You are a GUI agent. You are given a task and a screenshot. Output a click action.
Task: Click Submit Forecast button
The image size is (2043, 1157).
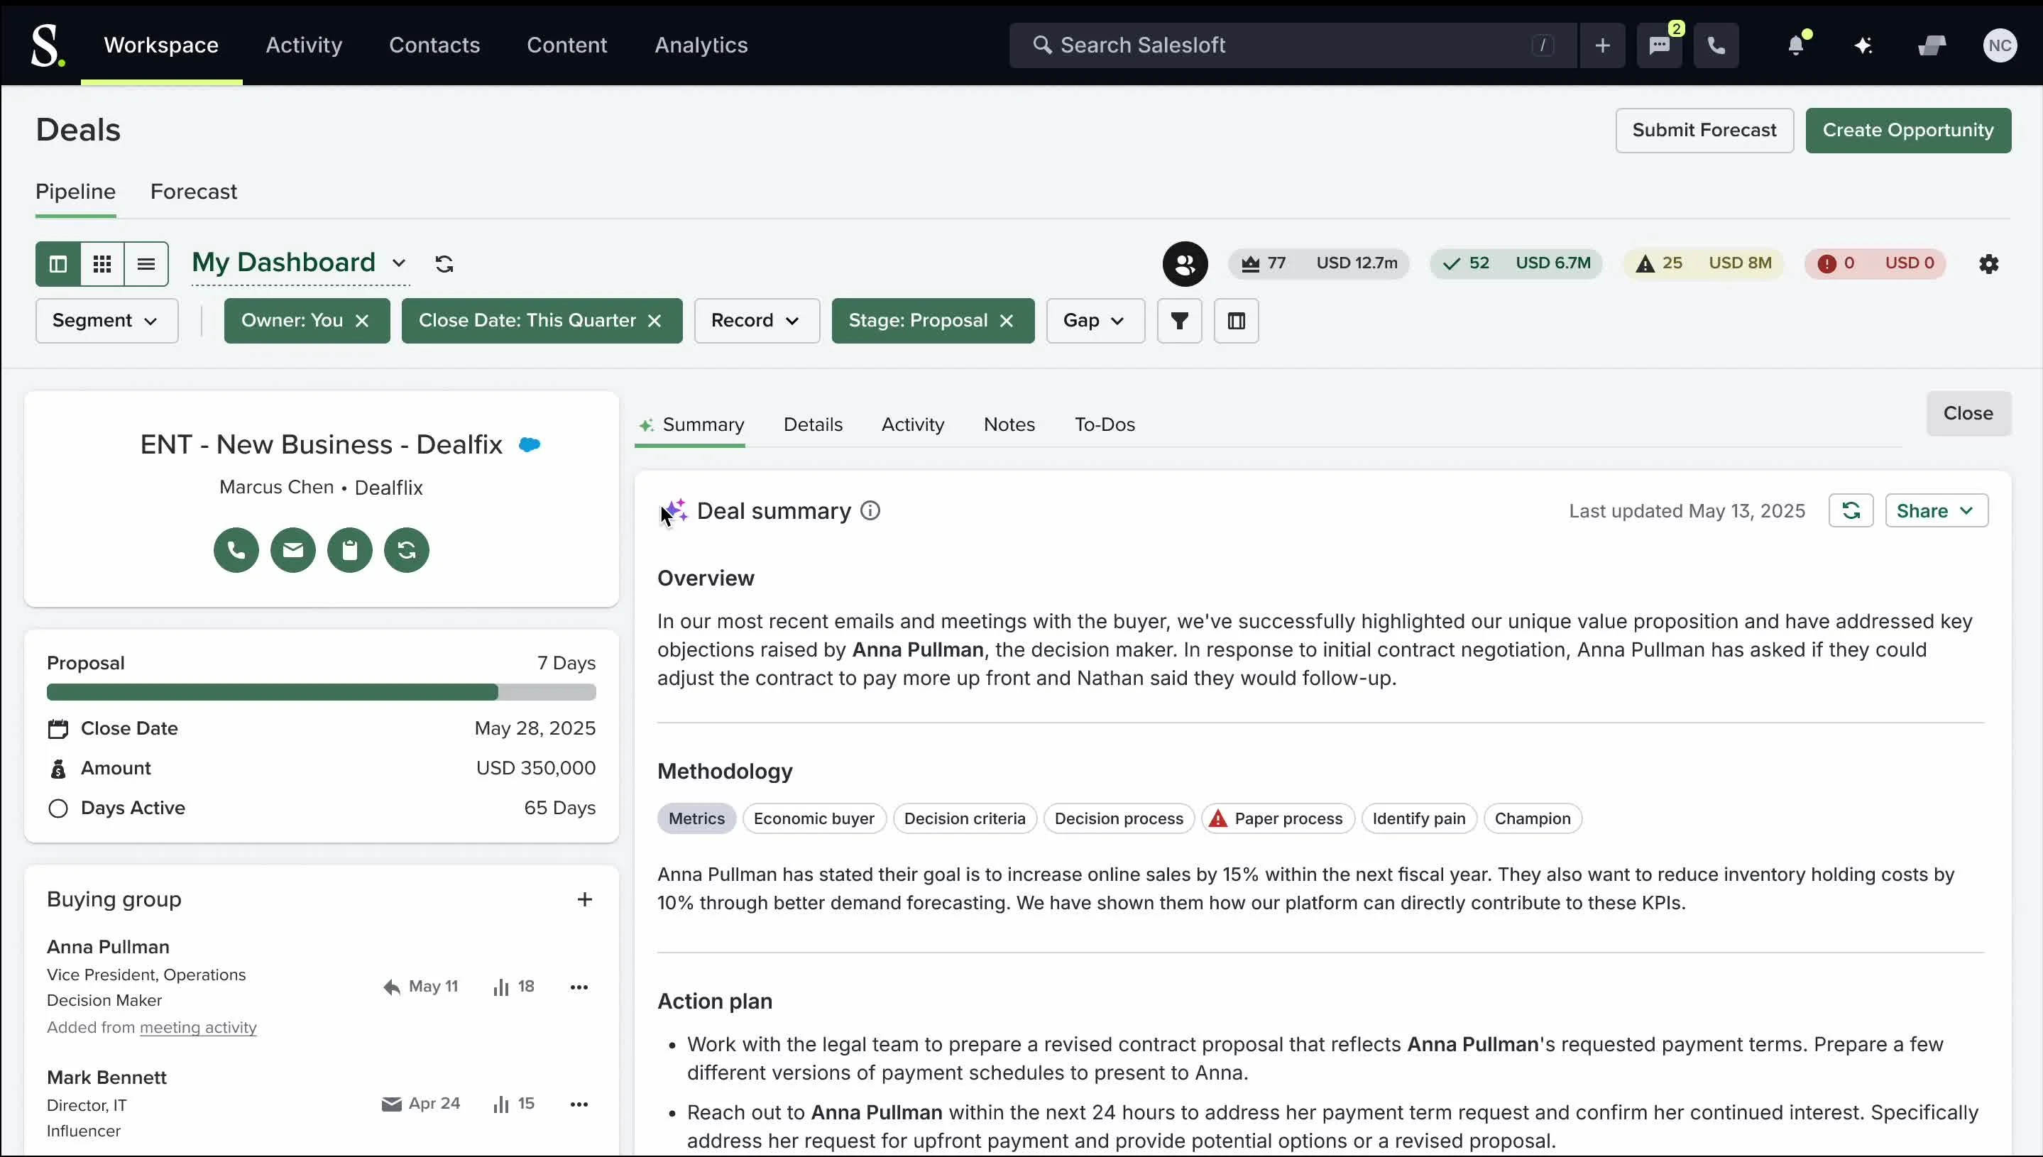point(1704,131)
